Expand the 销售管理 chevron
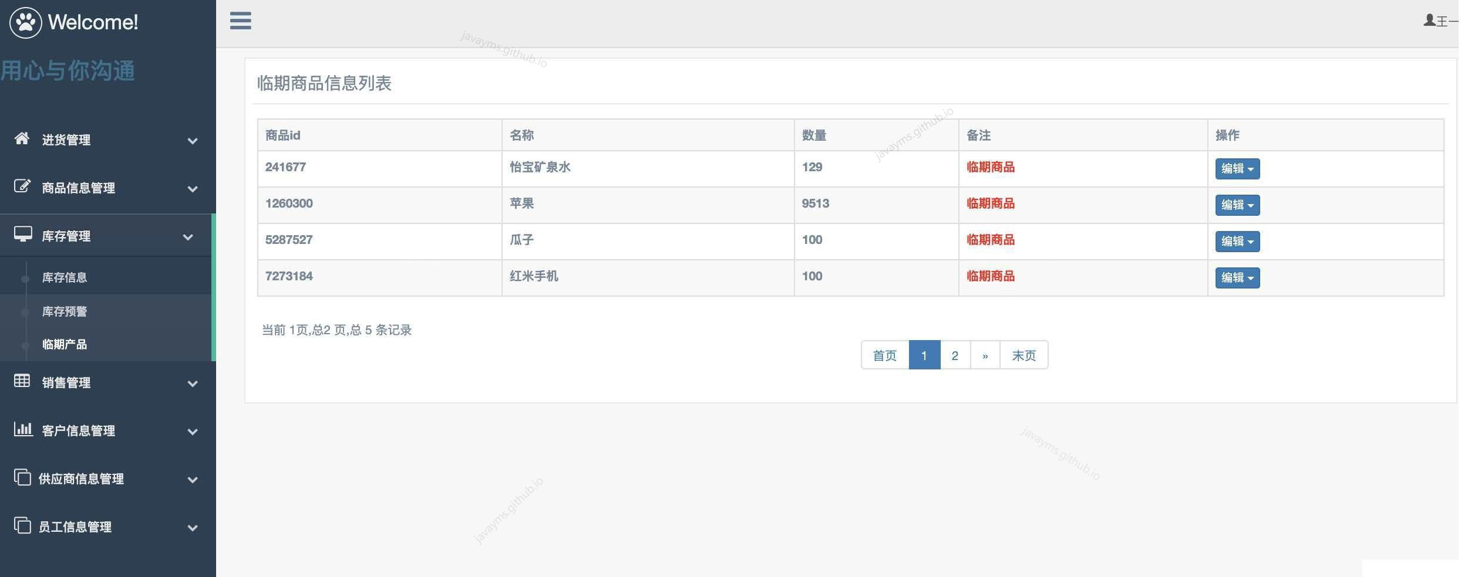The height and width of the screenshot is (577, 1461). pyautogui.click(x=192, y=383)
